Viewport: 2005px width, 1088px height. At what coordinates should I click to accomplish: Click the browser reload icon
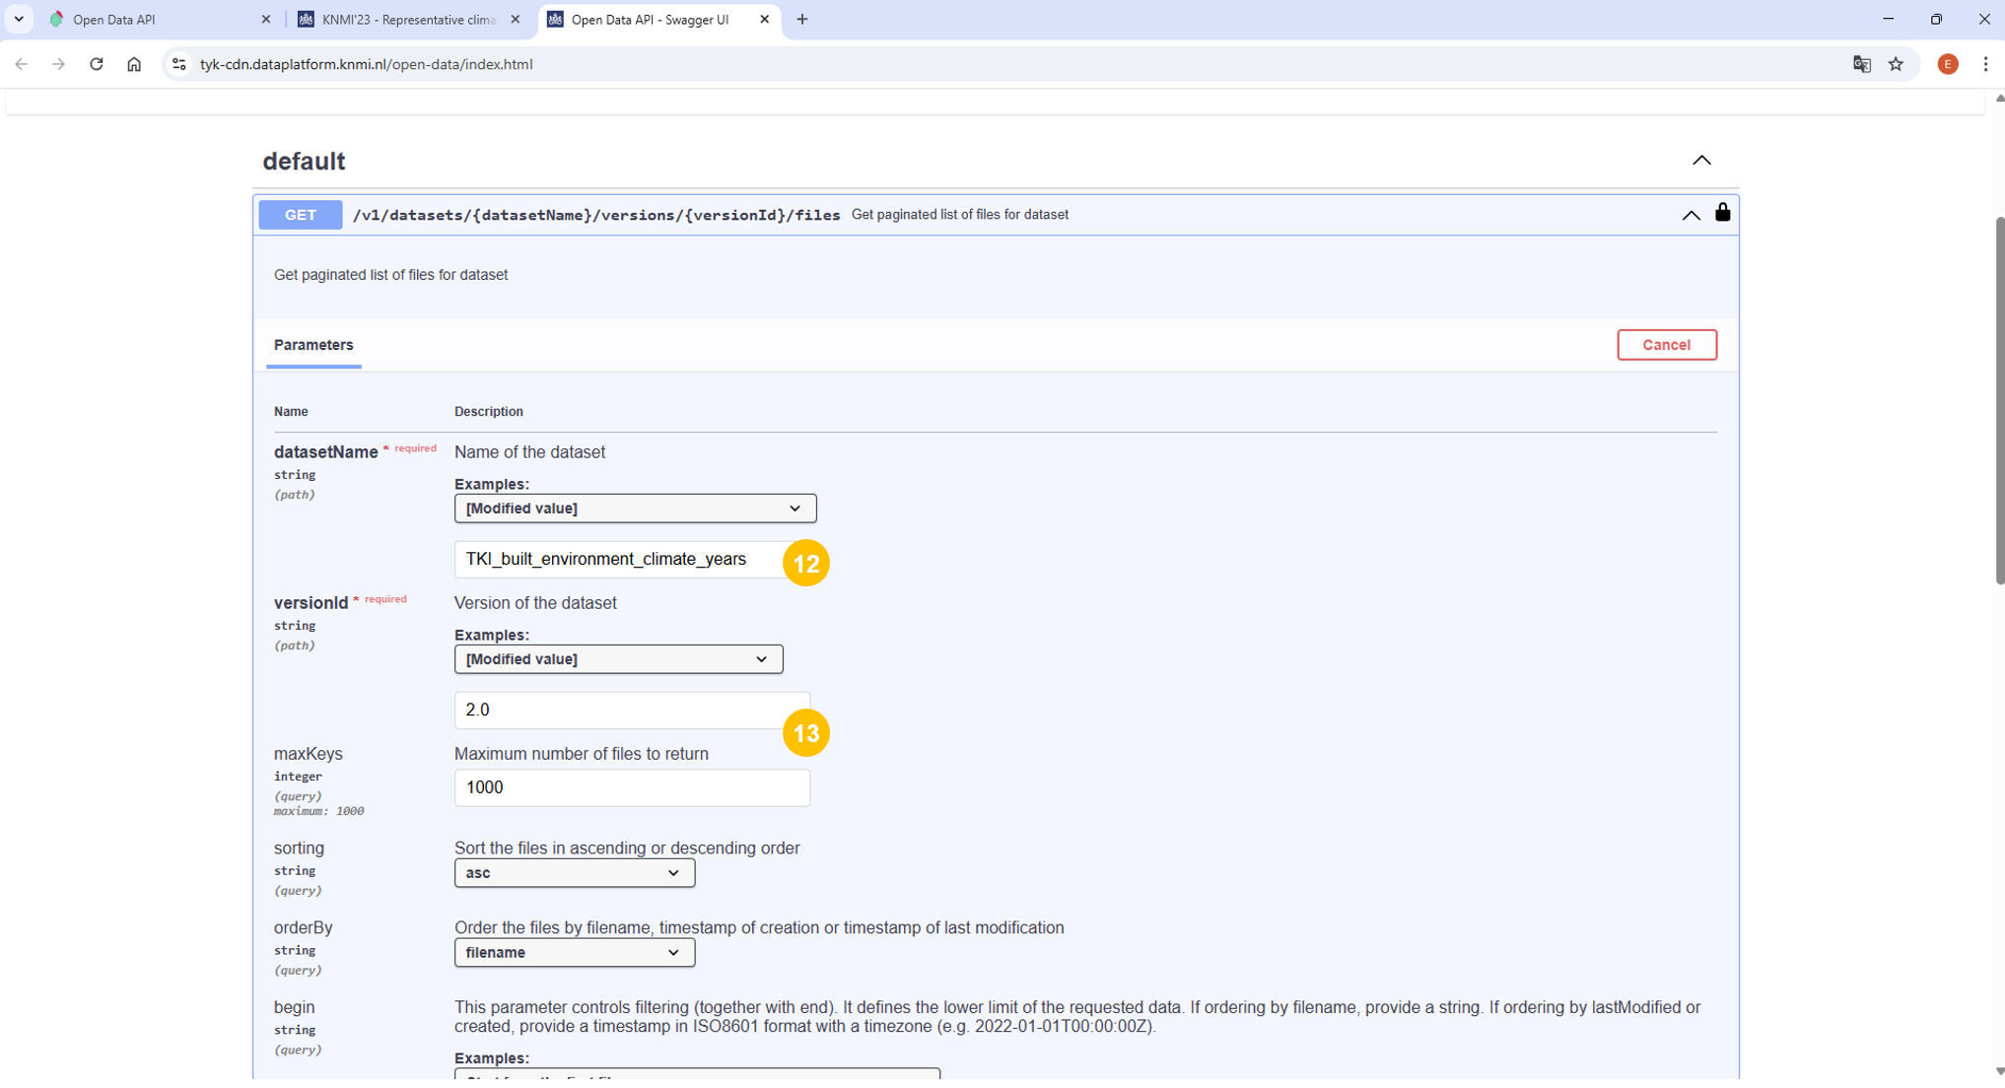coord(96,64)
